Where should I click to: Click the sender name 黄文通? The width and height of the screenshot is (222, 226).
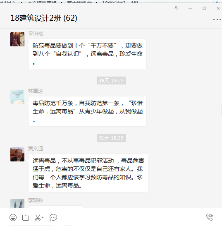coord(36,149)
